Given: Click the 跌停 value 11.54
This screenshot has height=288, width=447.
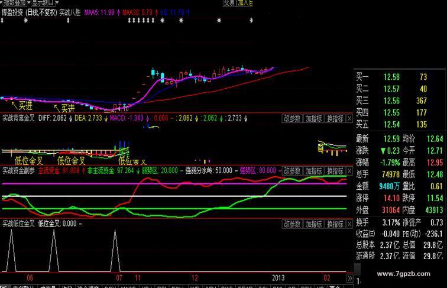Looking at the screenshot, I should click(435, 198).
